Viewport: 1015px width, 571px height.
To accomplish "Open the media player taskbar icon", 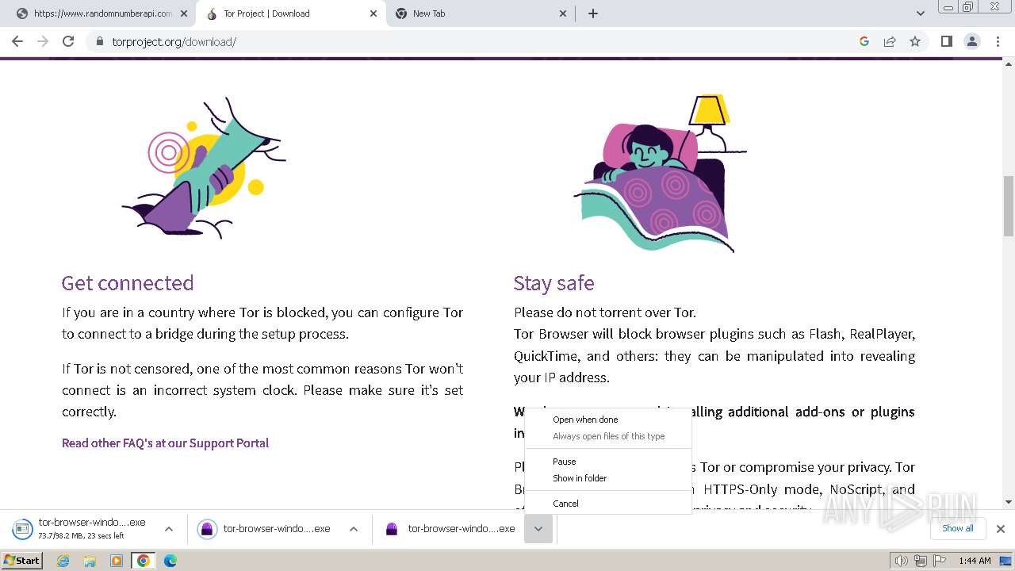I will (x=117, y=561).
